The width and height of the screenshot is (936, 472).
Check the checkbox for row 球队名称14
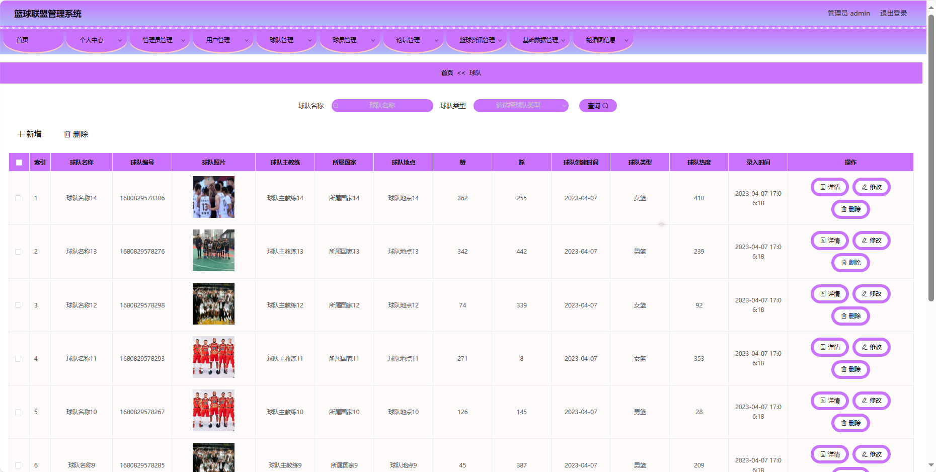tap(18, 198)
